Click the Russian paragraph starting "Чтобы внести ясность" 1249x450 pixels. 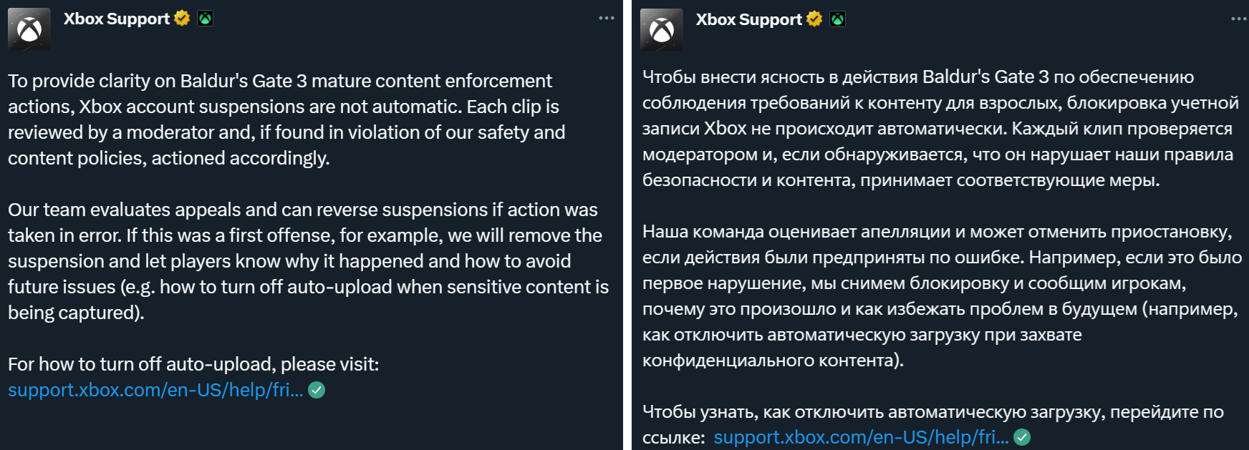click(940, 129)
